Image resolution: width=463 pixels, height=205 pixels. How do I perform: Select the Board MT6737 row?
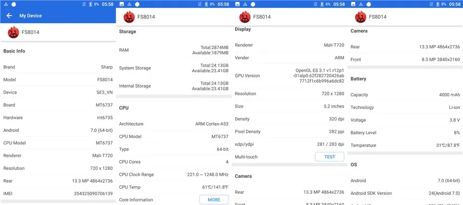point(58,105)
